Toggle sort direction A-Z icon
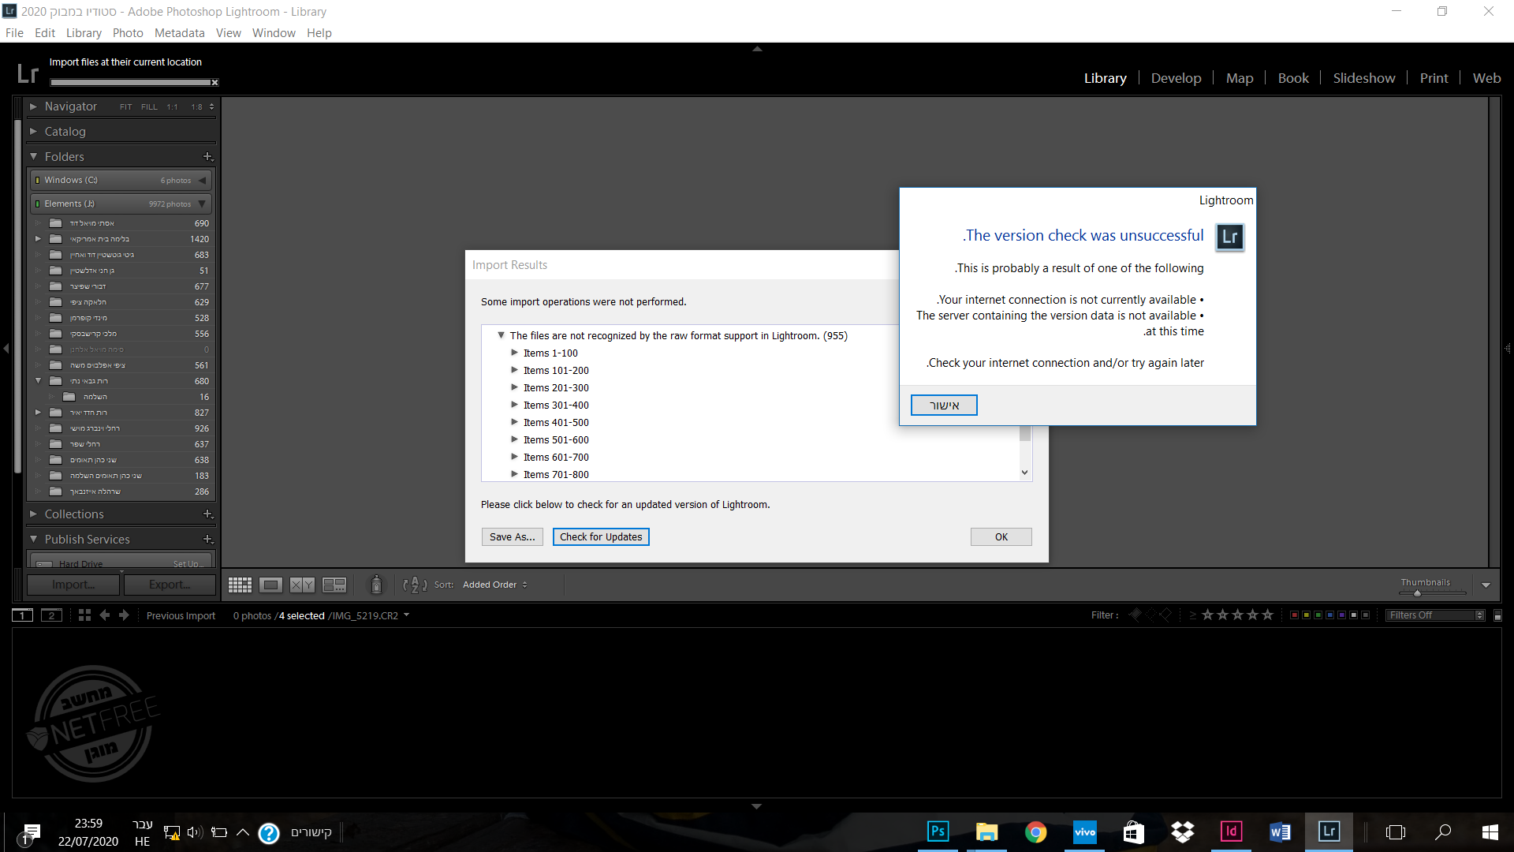 click(415, 585)
